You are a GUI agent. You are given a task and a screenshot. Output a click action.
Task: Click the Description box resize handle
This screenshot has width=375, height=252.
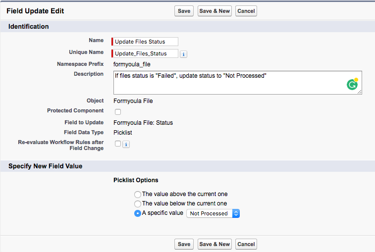click(x=360, y=92)
